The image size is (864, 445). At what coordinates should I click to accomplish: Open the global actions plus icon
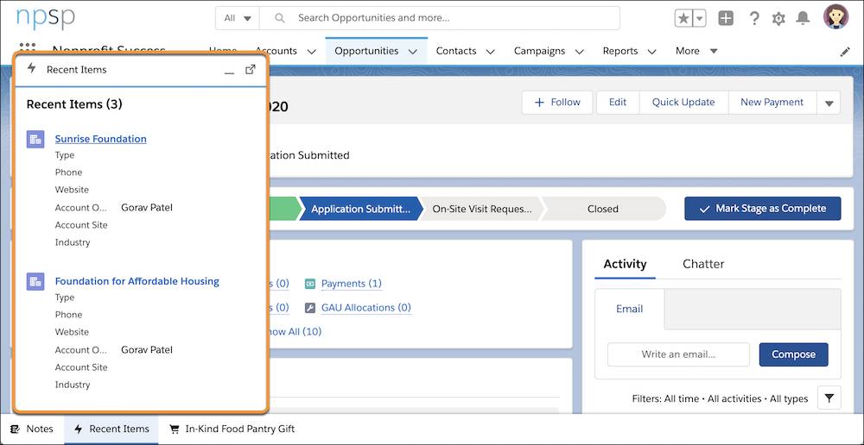coord(726,18)
